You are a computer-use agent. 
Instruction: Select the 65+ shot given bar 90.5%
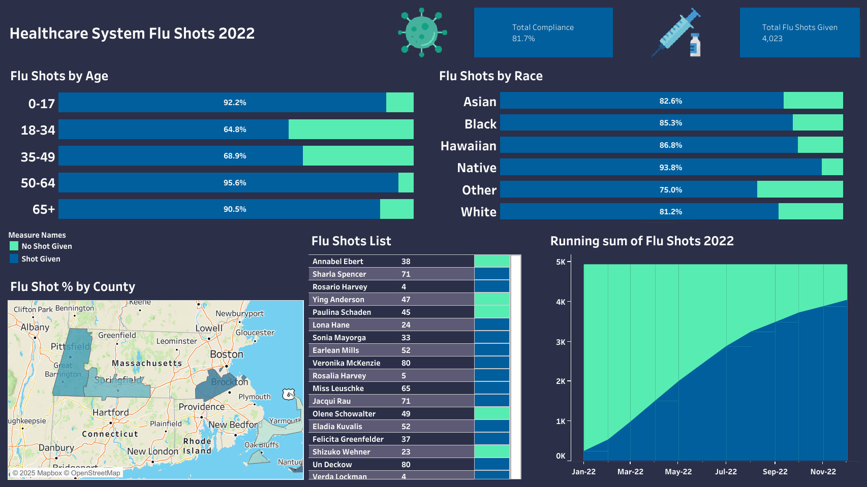[219, 209]
